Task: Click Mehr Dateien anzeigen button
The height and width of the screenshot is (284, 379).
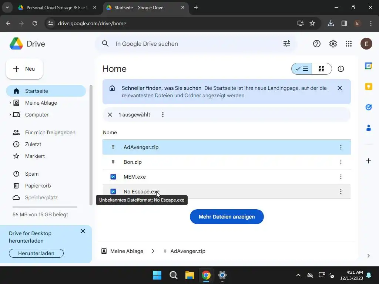Action: pos(227,217)
